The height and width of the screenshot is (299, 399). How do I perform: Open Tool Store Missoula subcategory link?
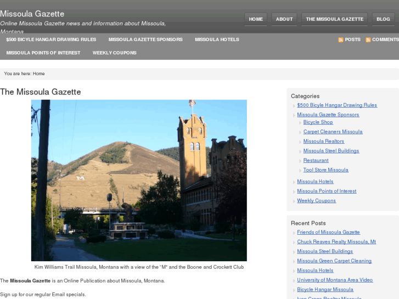(325, 170)
